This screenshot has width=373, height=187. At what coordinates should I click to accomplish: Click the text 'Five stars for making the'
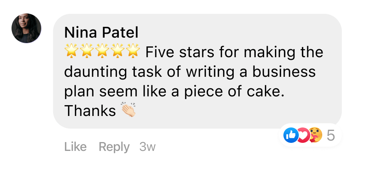[x=234, y=52]
